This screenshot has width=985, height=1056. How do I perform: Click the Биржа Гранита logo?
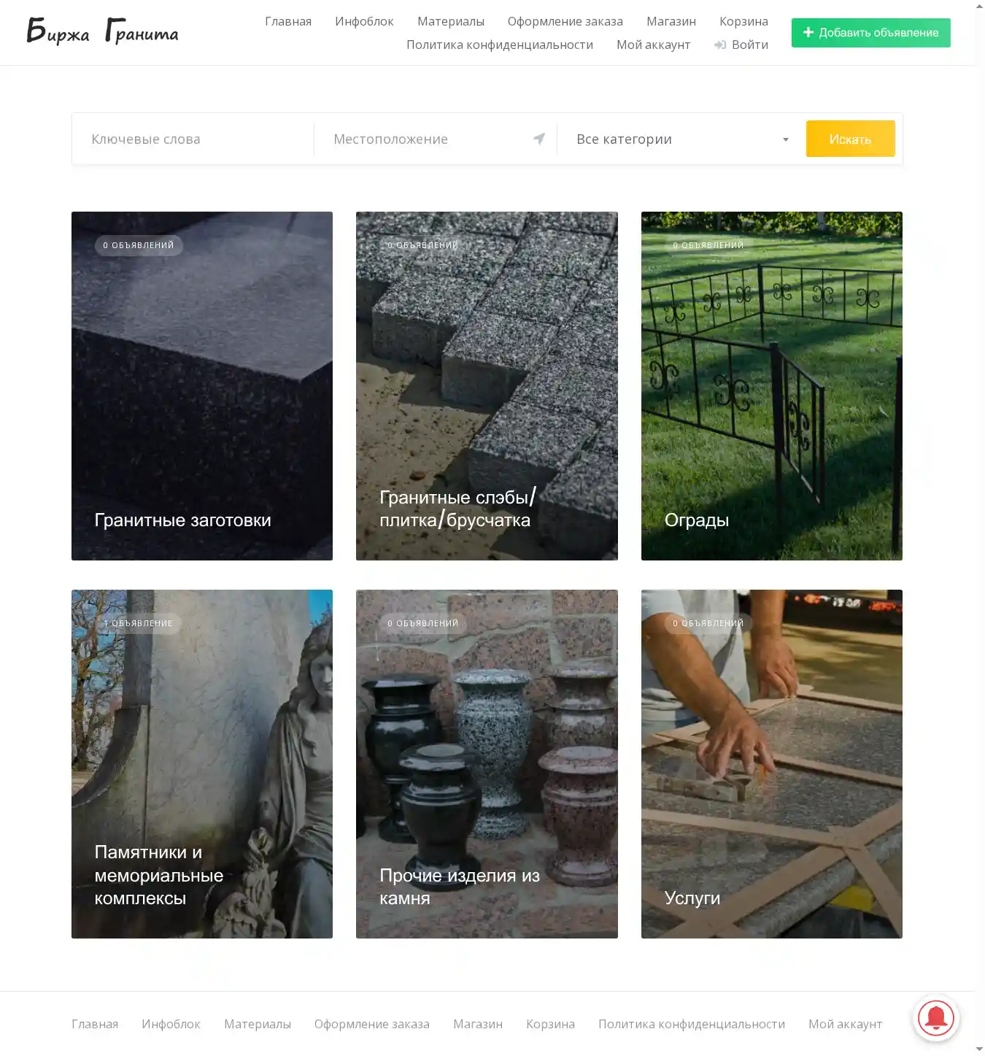point(102,31)
